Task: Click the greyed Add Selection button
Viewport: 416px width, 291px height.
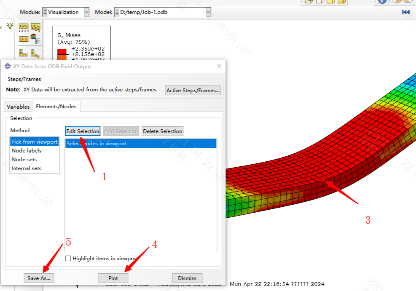Action: [121, 131]
